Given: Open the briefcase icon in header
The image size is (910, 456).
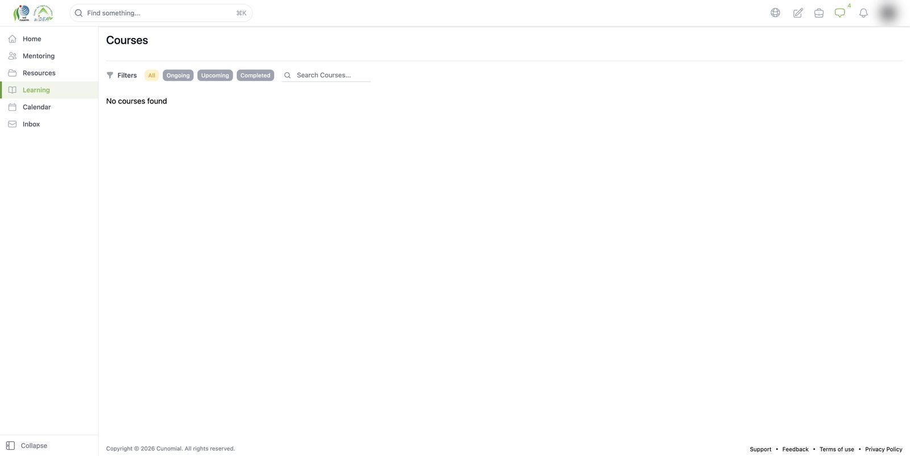Looking at the screenshot, I should pyautogui.click(x=819, y=13).
